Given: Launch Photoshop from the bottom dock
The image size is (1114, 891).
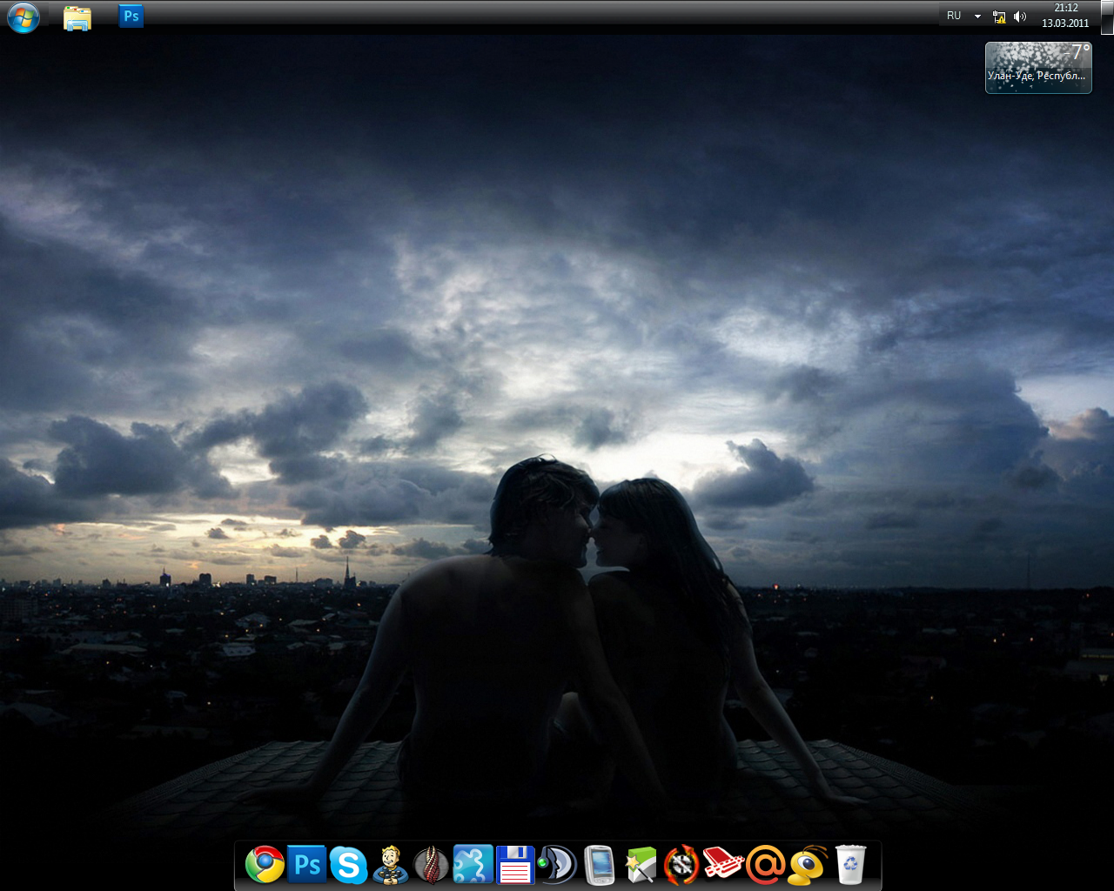Looking at the screenshot, I should coord(306,865).
